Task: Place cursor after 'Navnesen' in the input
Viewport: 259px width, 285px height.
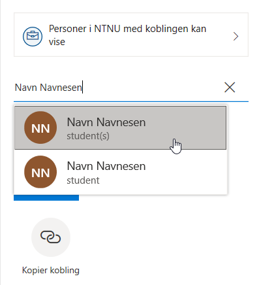Action: tap(82, 88)
